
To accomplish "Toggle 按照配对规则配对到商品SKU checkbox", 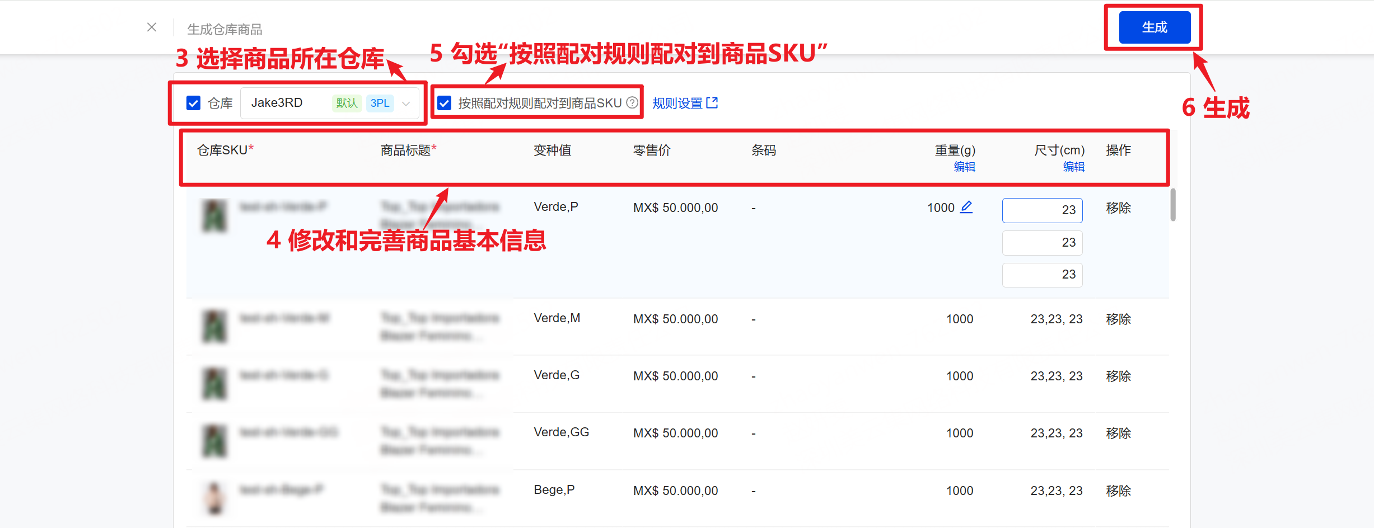I will tap(445, 103).
